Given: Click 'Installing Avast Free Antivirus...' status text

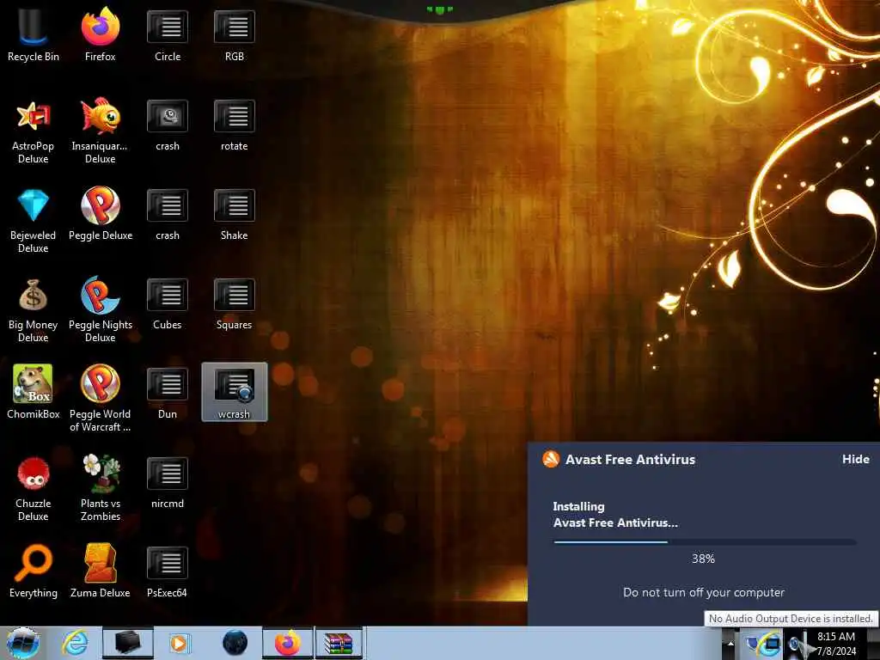Looking at the screenshot, I should coord(615,515).
